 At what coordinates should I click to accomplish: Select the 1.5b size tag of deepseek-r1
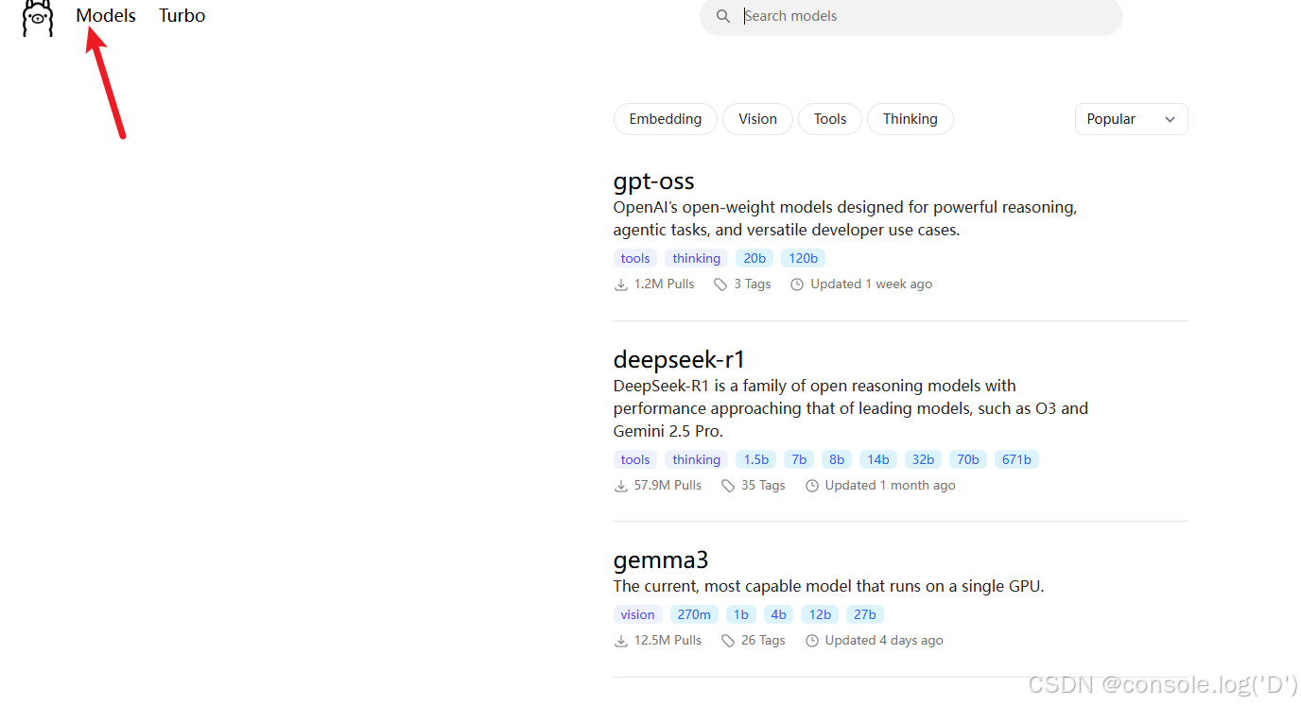[756, 459]
